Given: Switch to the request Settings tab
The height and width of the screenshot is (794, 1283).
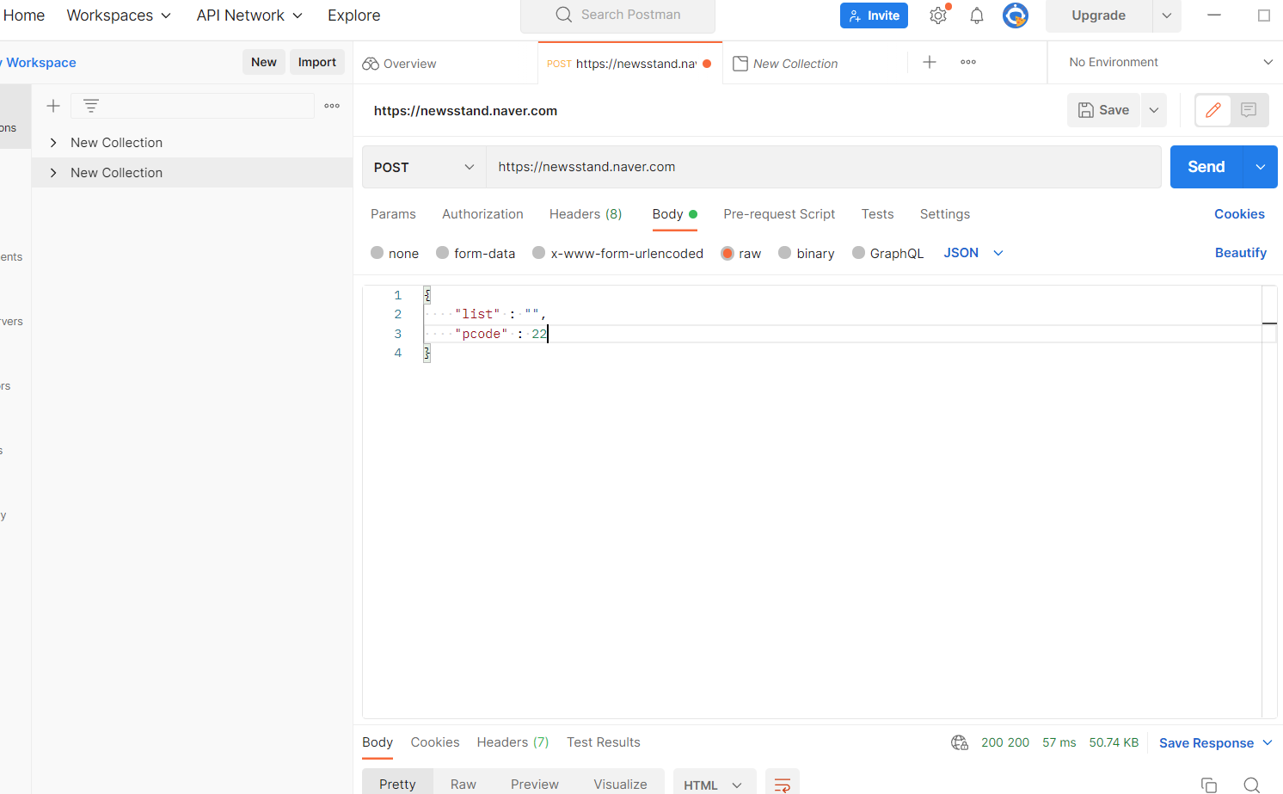Looking at the screenshot, I should (x=945, y=214).
